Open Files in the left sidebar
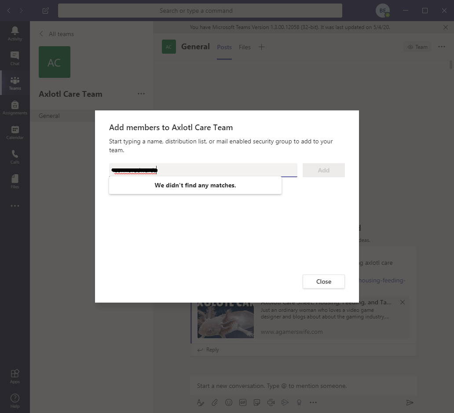The width and height of the screenshot is (454, 413). click(15, 181)
